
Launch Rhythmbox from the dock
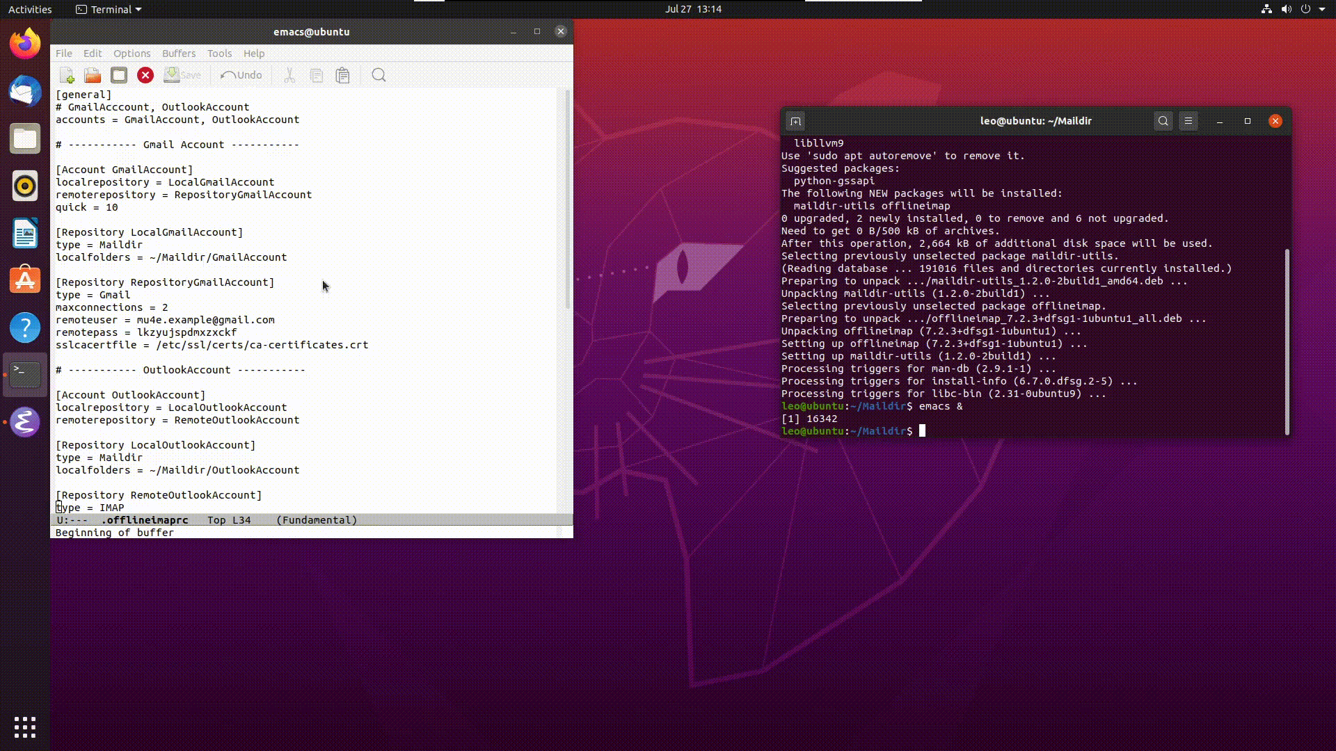25,186
